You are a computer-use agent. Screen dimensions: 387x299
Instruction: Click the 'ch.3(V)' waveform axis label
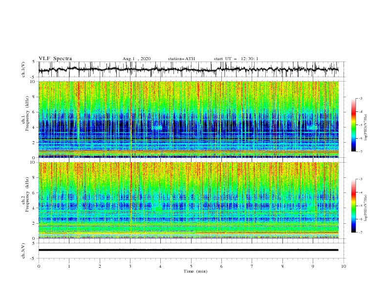[x=23, y=251]
